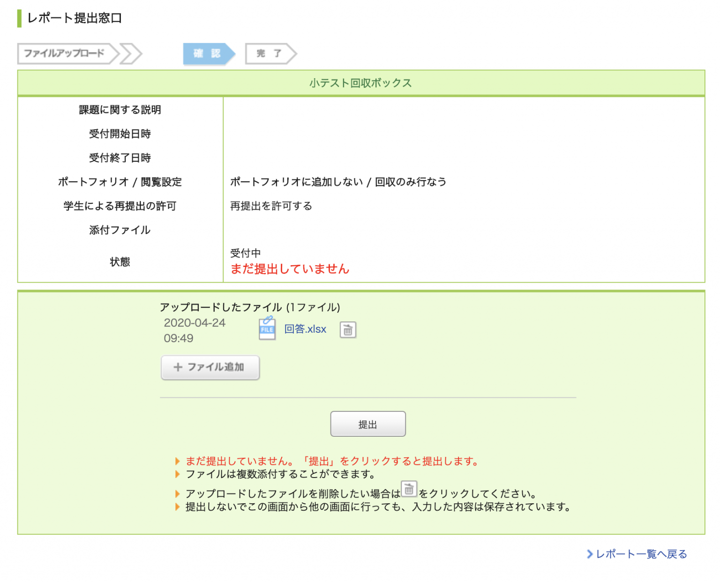Click the plus icon on ファイル追加 button
The image size is (720, 582).
pos(177,368)
